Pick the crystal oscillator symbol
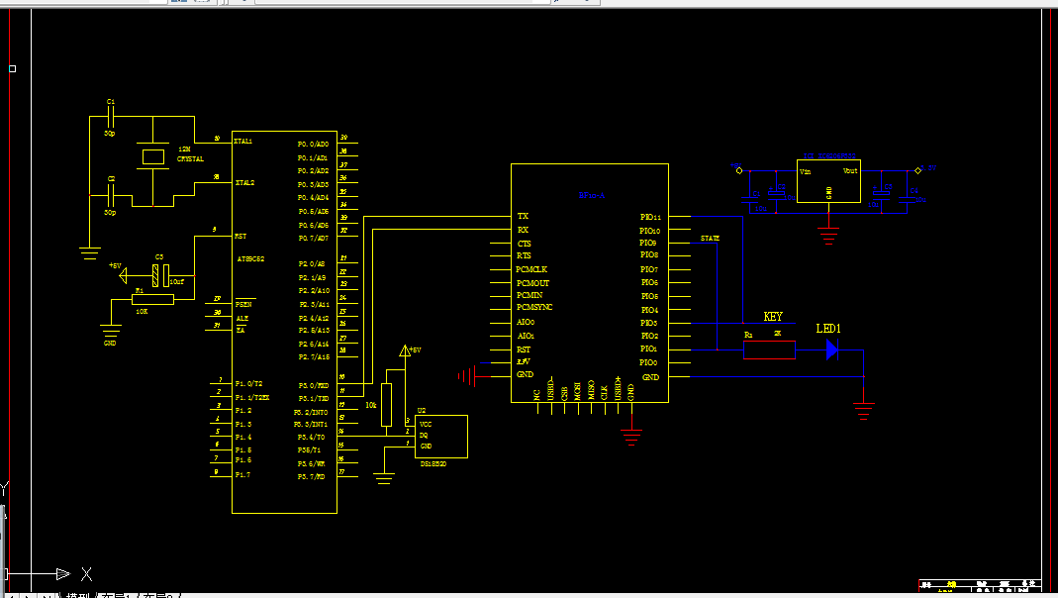 coord(153,156)
